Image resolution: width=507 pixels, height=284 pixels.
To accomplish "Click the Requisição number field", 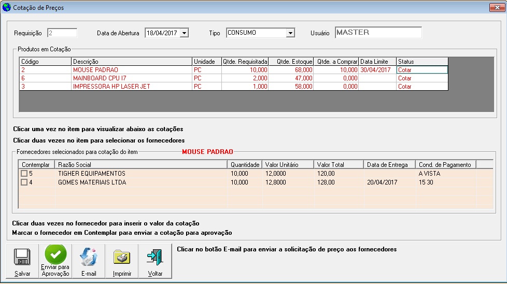I will (x=62, y=33).
